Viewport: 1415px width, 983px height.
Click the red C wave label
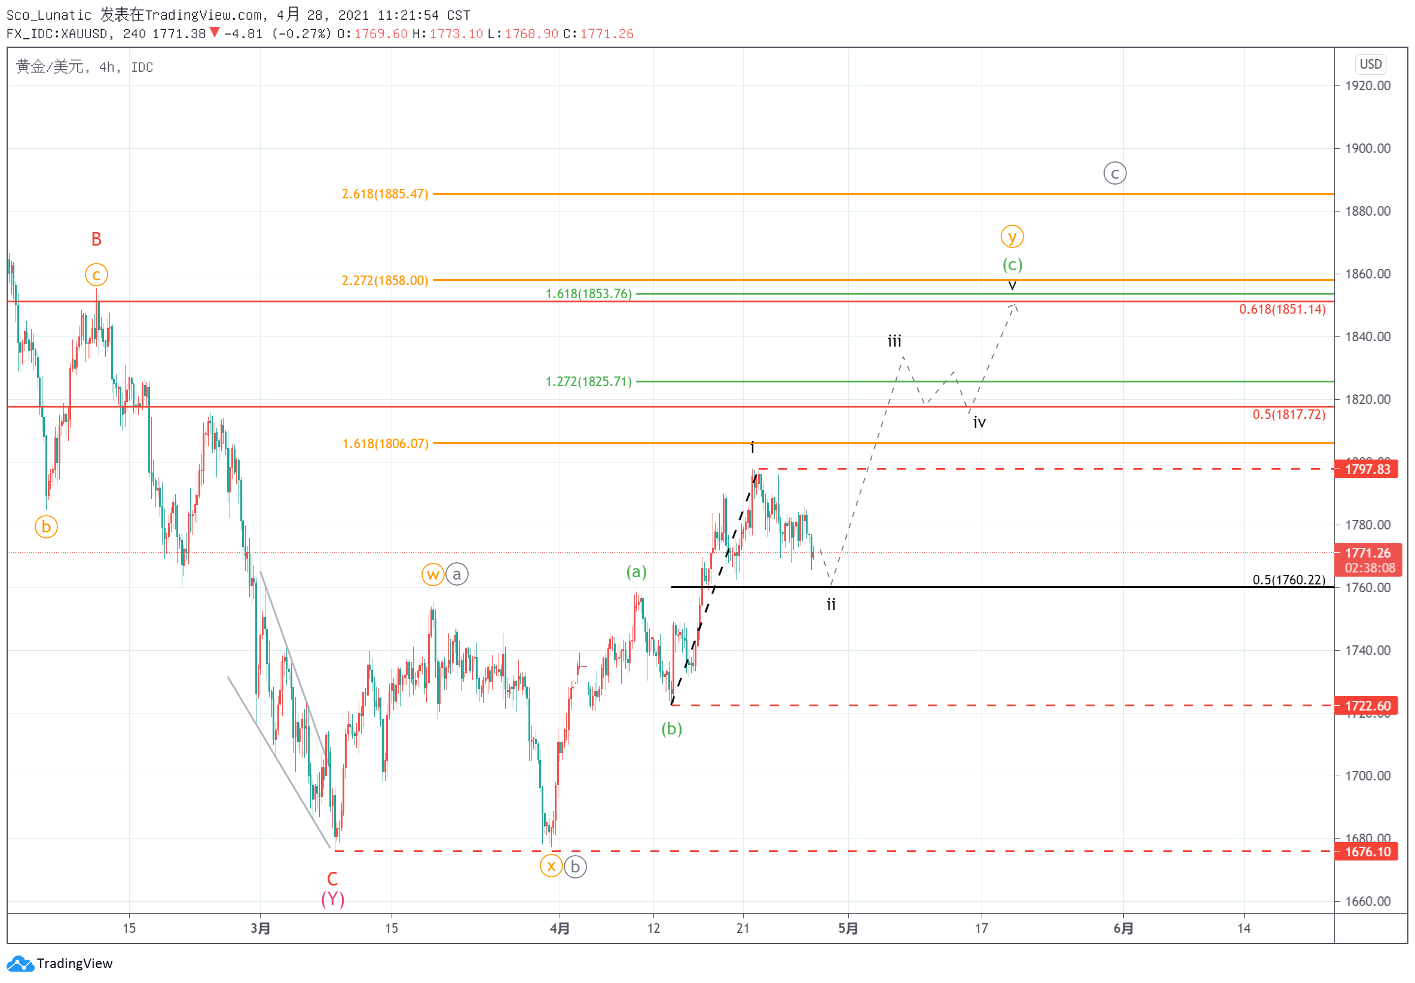click(x=332, y=879)
